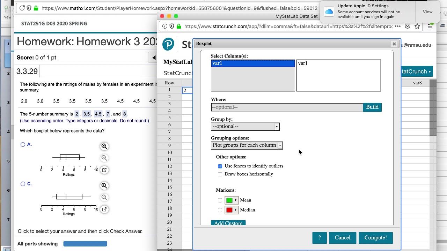Click the cell containing 2 in row 1

tap(188, 90)
